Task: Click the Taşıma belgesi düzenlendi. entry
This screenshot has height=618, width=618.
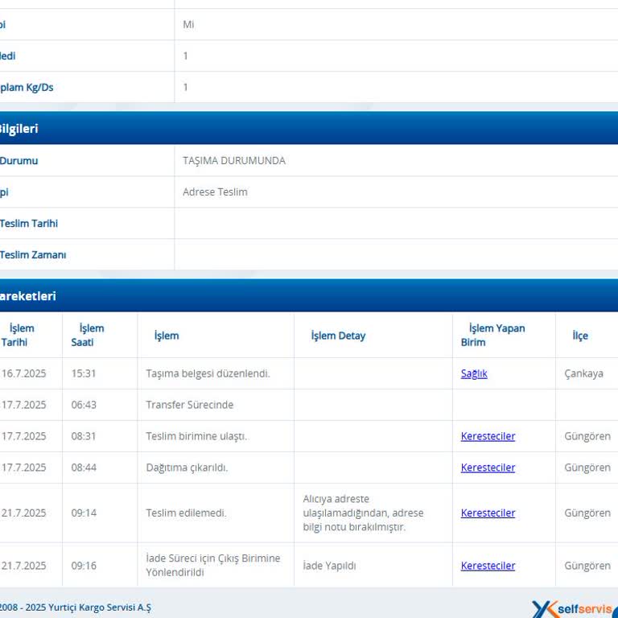Action: click(x=208, y=373)
